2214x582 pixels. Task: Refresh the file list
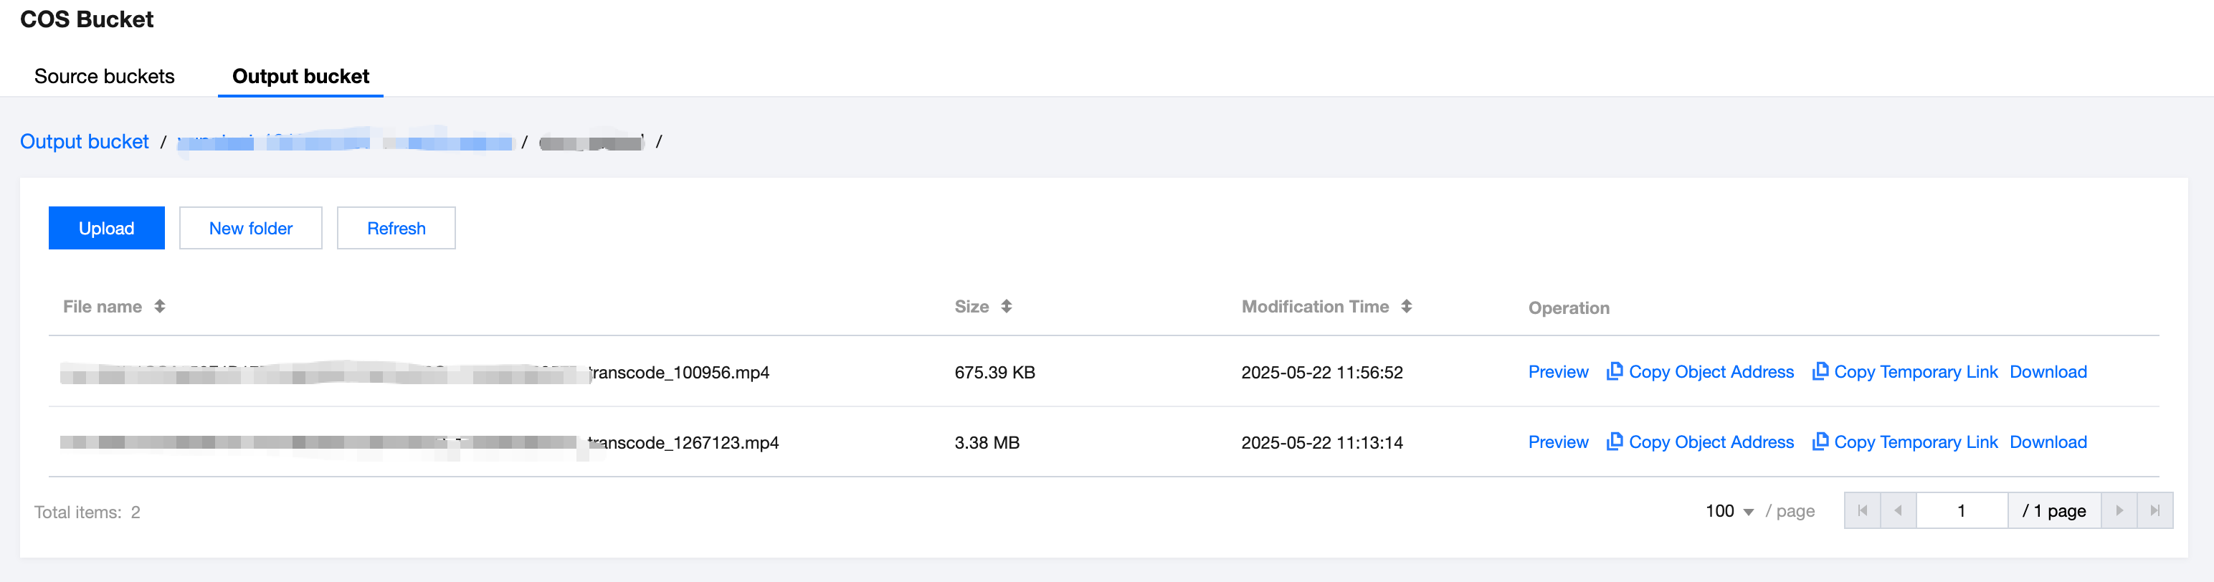[396, 229]
